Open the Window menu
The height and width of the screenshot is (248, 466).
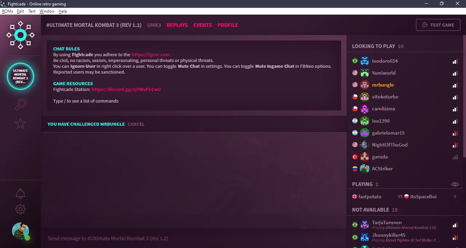[47, 11]
